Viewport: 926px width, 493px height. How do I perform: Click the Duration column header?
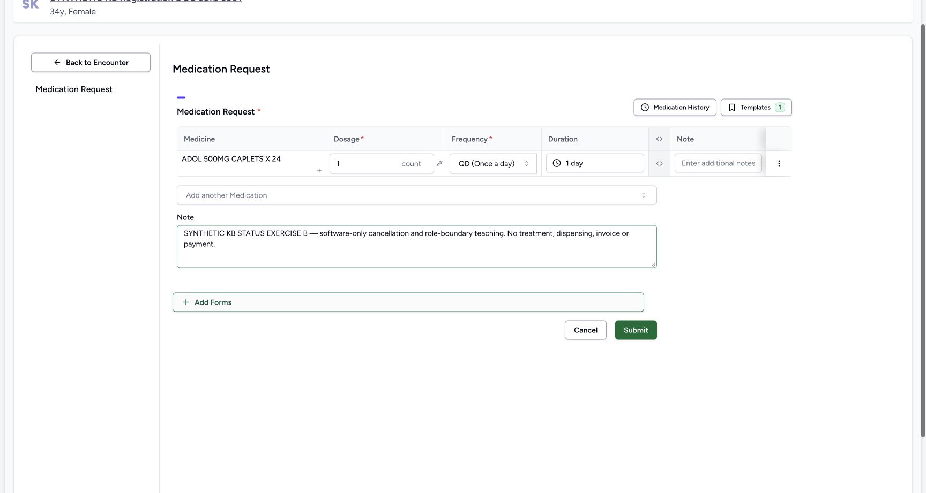(x=595, y=139)
